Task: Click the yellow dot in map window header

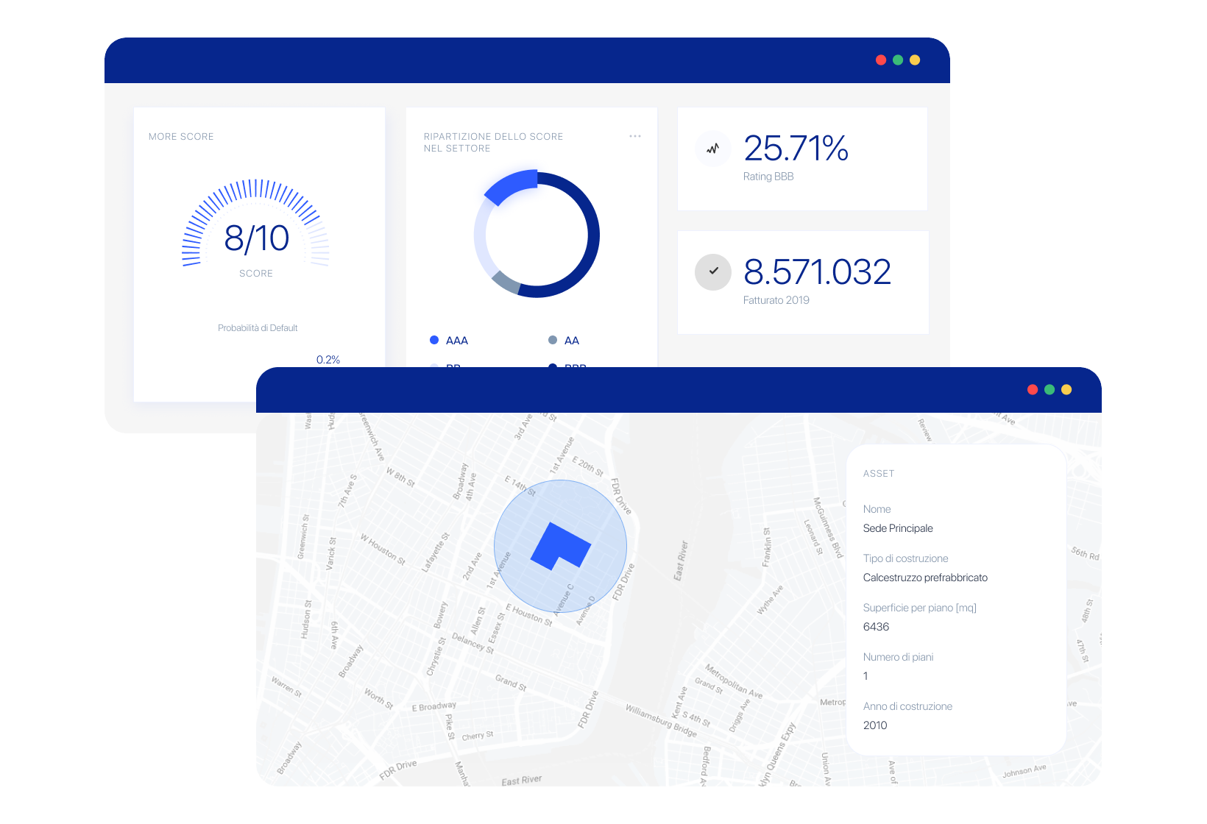Action: click(x=1066, y=390)
